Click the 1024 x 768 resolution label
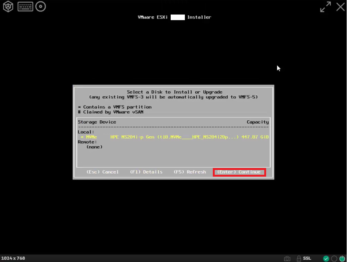Screen dimensions: 347x262 tap(13, 258)
